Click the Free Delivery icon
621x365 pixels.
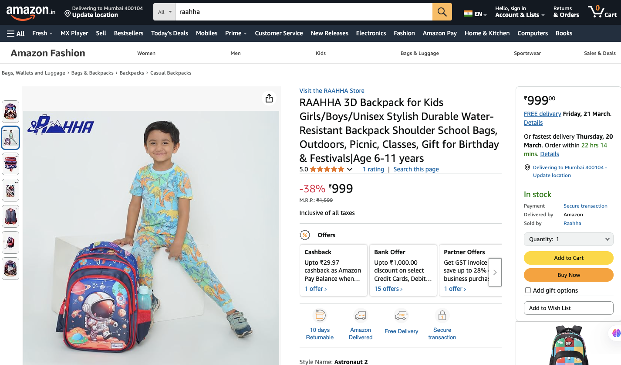(401, 315)
